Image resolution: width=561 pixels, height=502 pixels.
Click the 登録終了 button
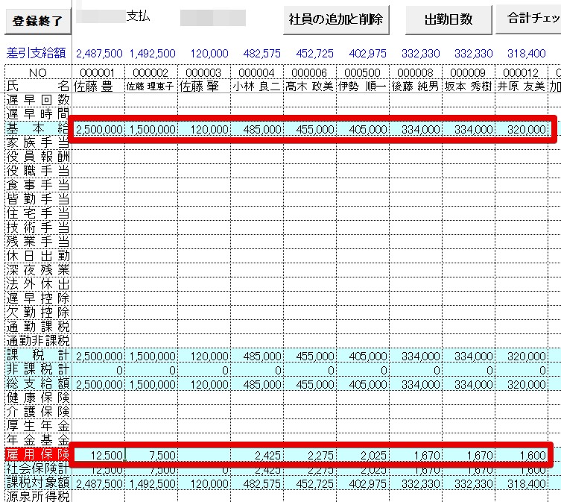point(37,21)
